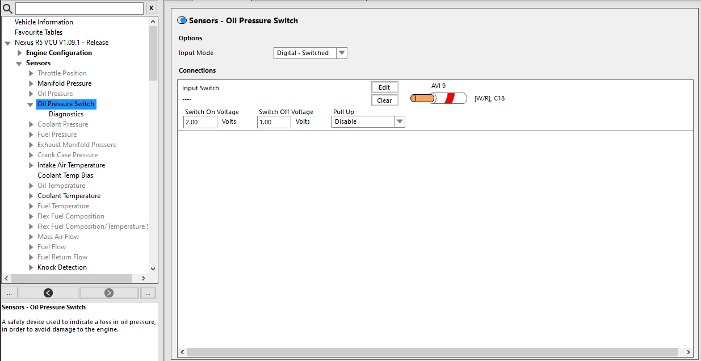Open the Pull Up dropdown
701x361 pixels.
coord(399,121)
